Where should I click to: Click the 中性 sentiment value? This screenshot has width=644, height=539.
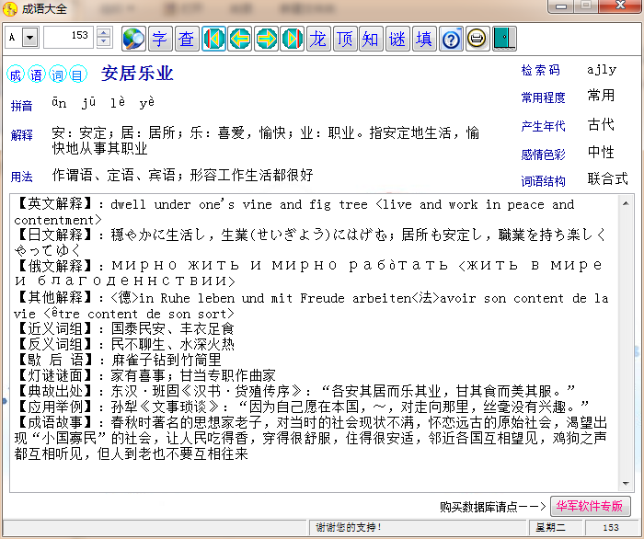click(601, 153)
